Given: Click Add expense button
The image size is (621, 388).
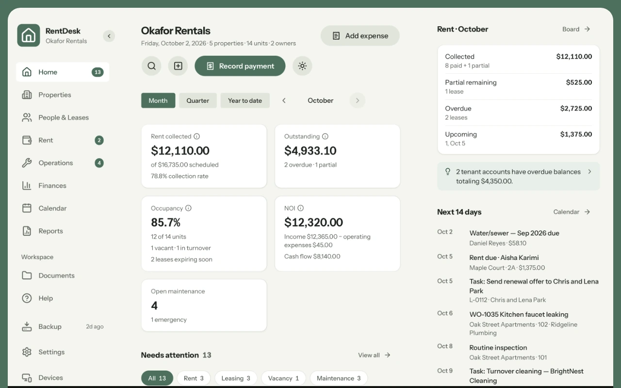Looking at the screenshot, I should (360, 36).
